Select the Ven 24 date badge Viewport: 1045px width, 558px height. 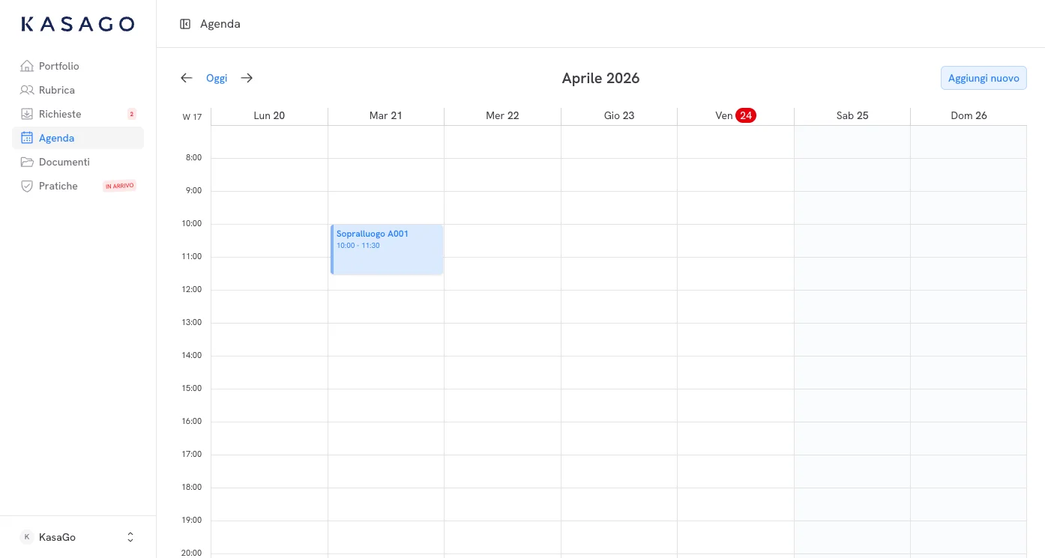[x=746, y=115]
